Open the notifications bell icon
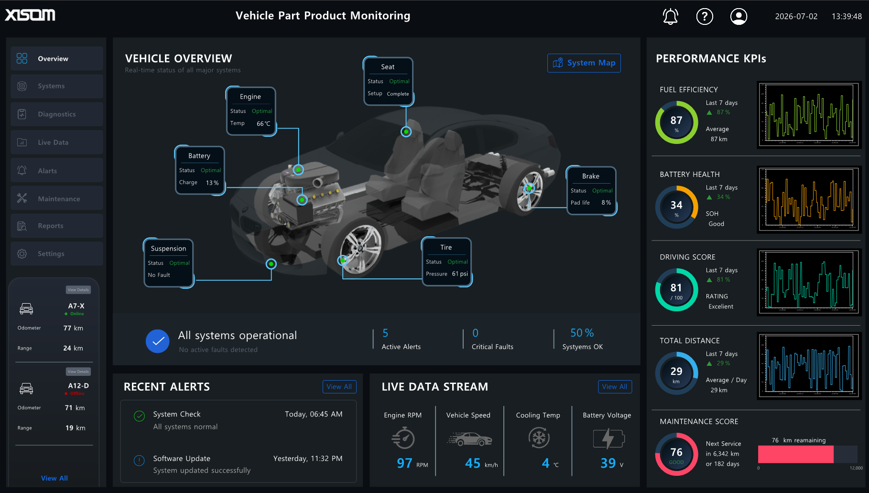This screenshot has width=869, height=493. click(670, 16)
